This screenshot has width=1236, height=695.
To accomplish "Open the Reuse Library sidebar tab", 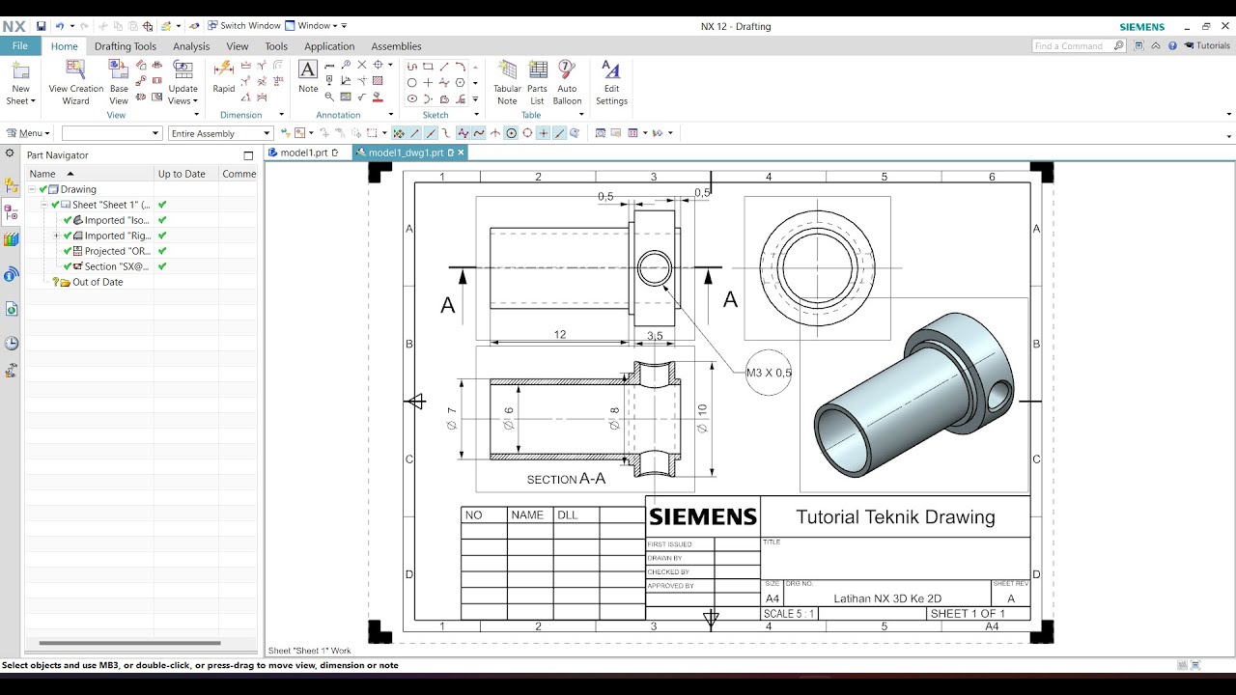I will (12, 239).
